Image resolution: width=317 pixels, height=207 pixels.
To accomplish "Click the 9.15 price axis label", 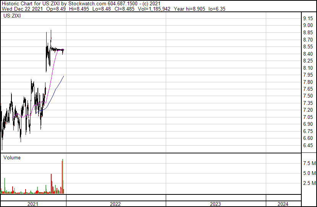I will 308,18.
